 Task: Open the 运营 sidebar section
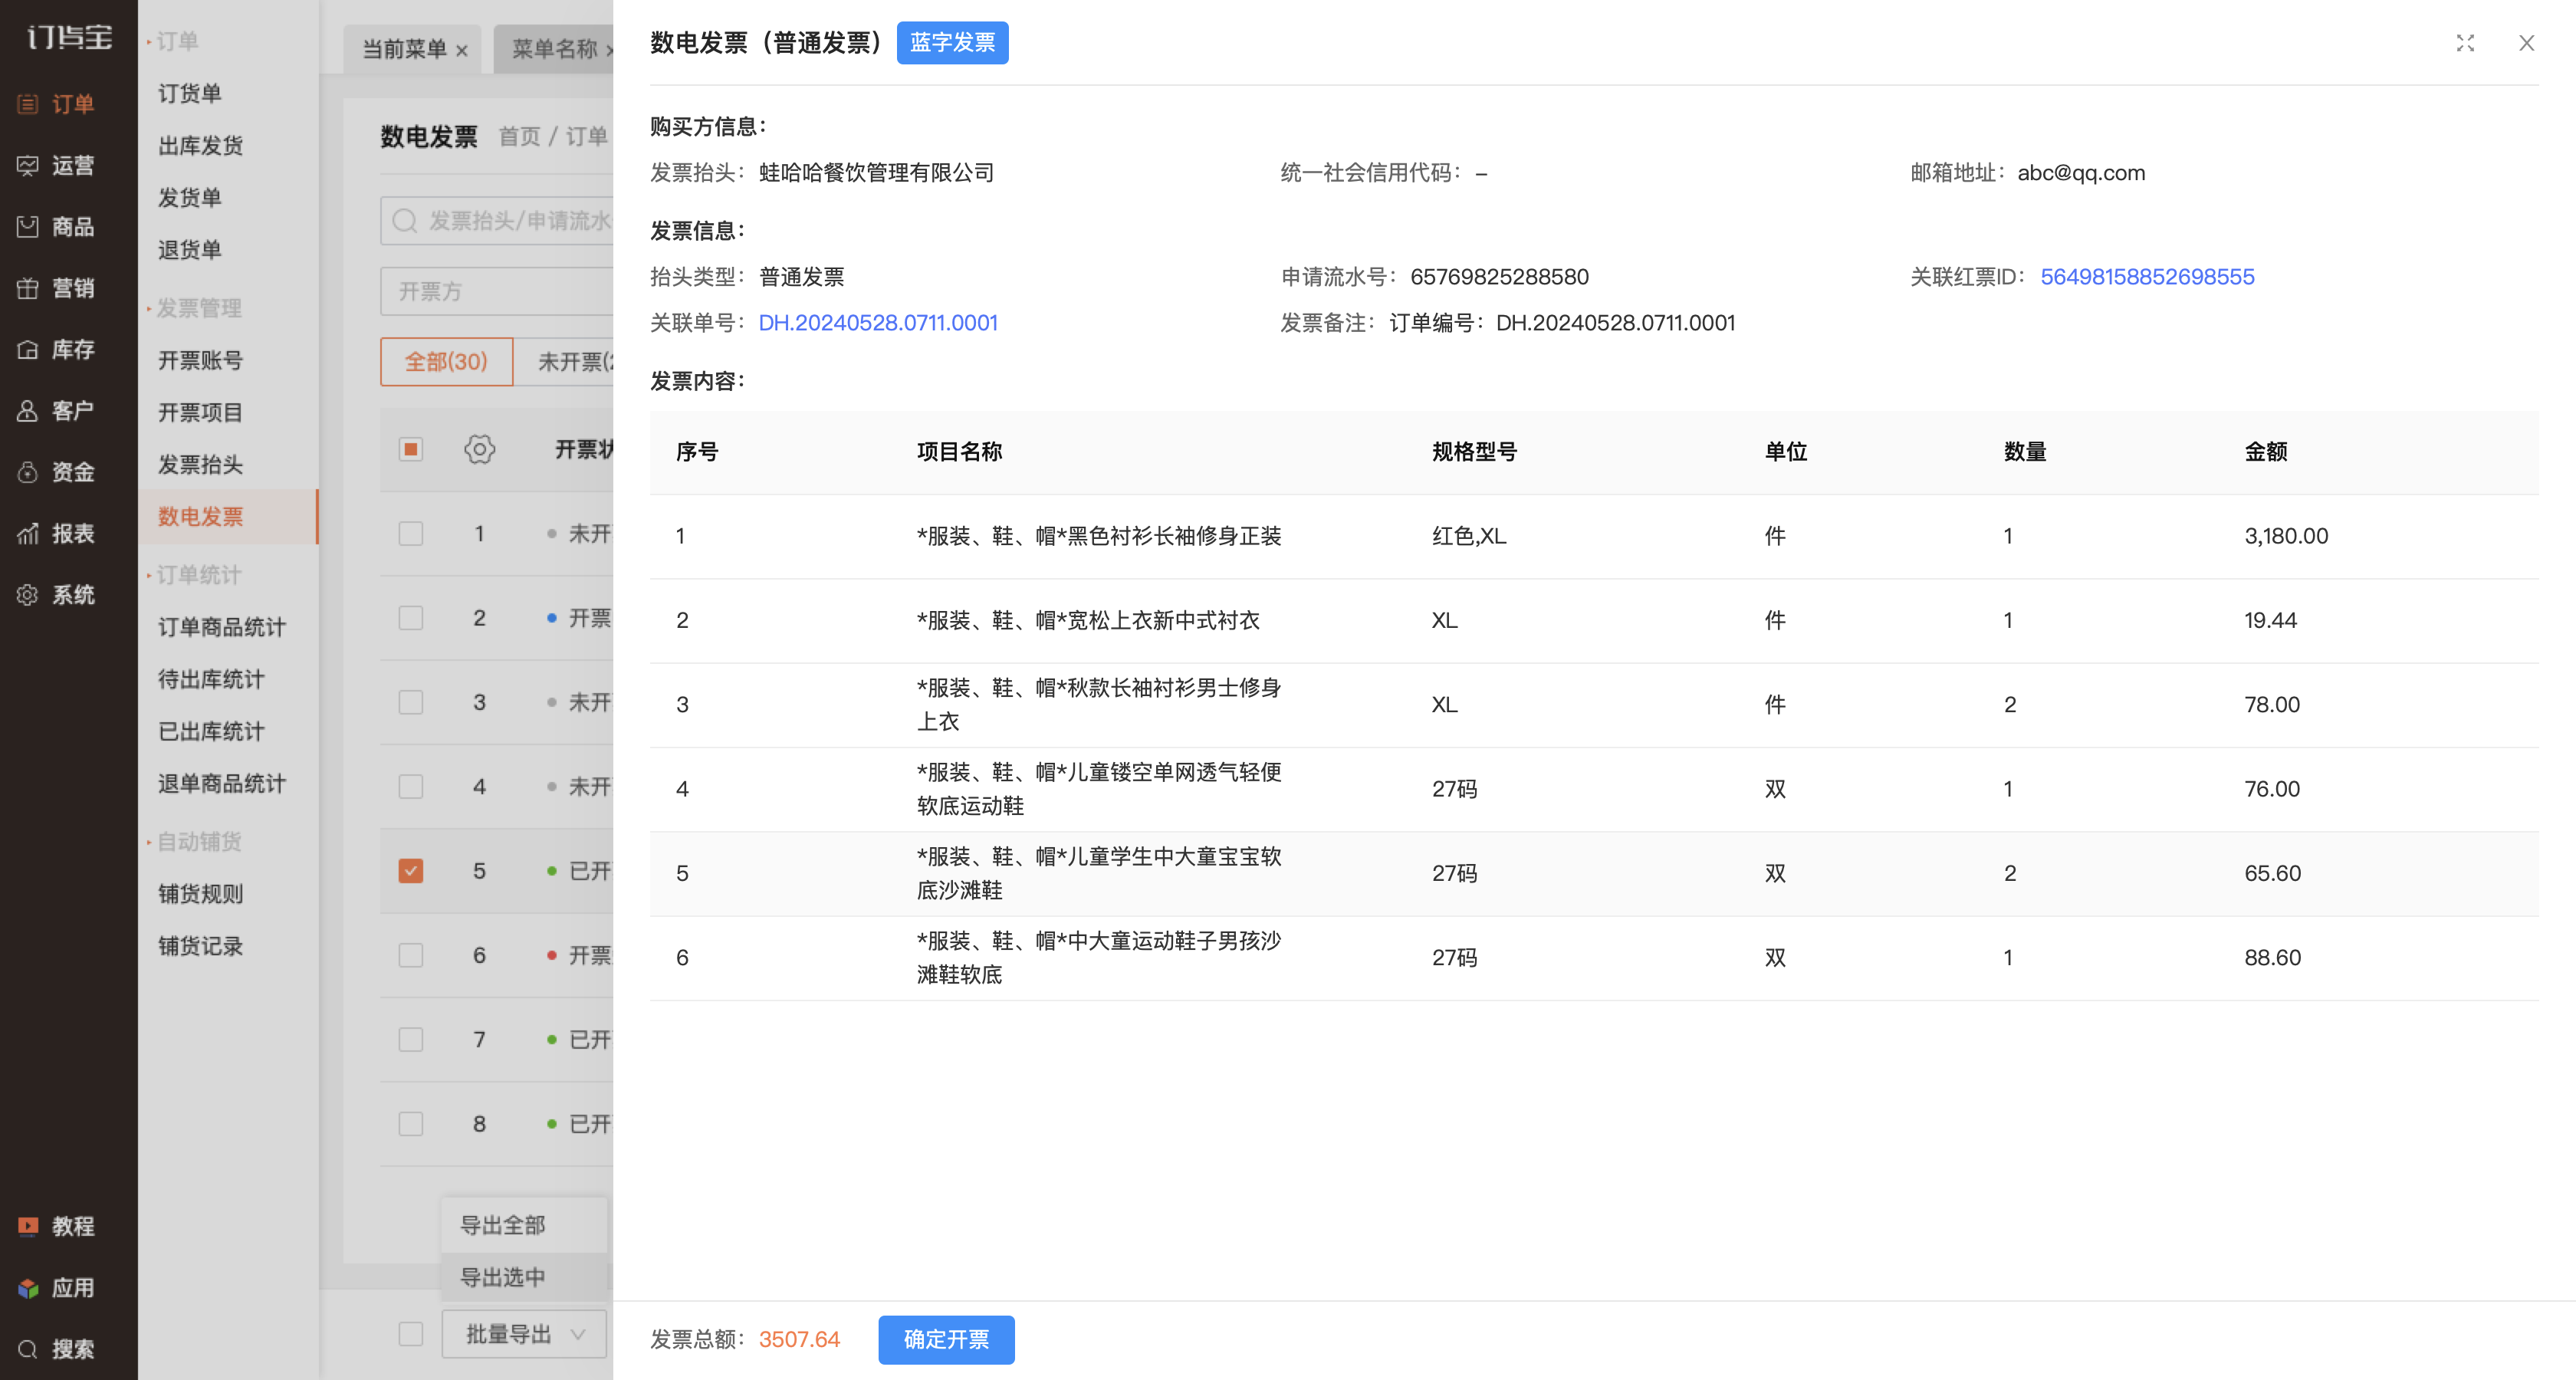(56, 165)
